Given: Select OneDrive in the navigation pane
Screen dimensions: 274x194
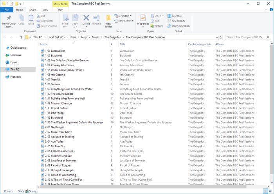Looking at the screenshot, I should pyautogui.click(x=16, y=55).
